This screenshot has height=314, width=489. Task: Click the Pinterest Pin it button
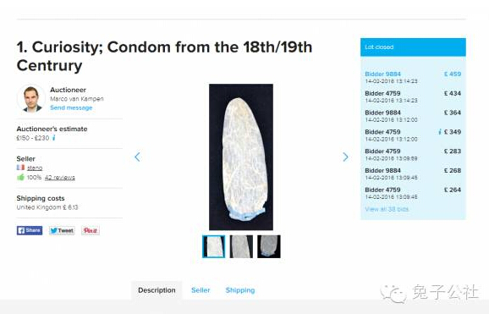(x=91, y=230)
